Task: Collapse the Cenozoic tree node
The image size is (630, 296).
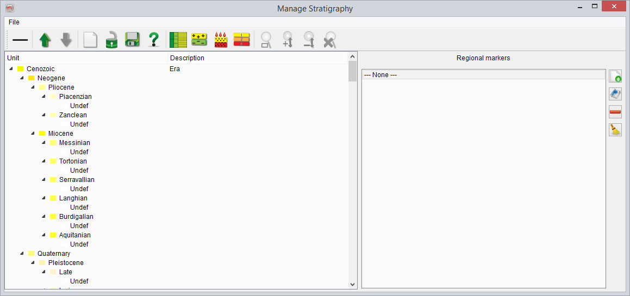Action: tap(11, 69)
